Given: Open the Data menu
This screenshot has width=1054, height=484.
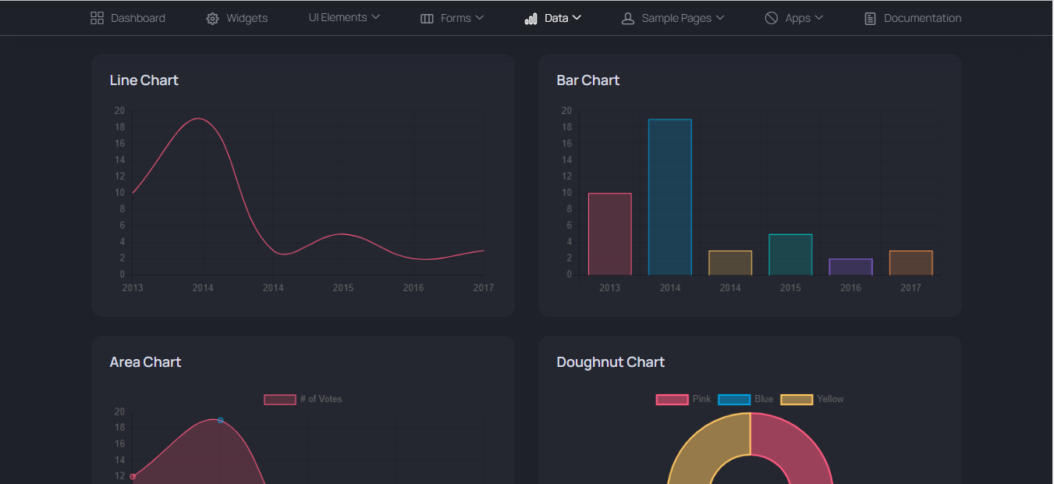Looking at the screenshot, I should pyautogui.click(x=552, y=18).
